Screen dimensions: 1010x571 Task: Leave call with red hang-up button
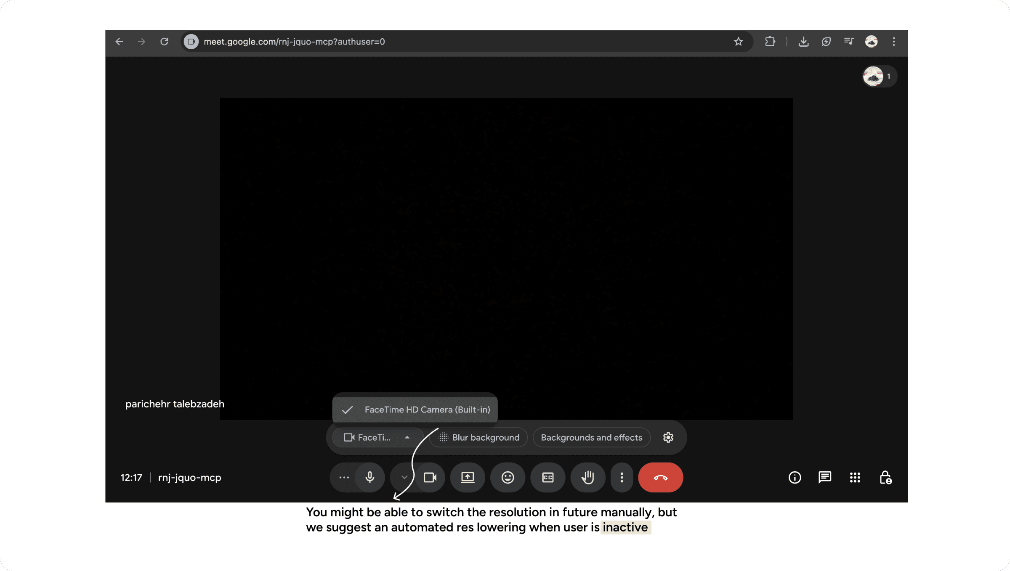660,477
